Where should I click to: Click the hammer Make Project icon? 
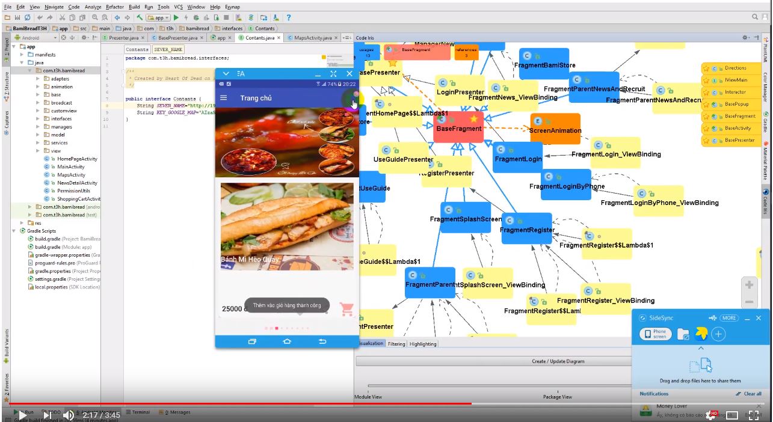140,17
